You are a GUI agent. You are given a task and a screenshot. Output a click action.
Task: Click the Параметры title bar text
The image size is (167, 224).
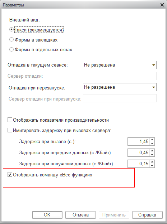[13, 5]
